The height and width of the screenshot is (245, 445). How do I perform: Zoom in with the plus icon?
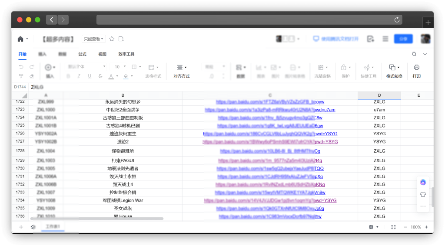click(x=426, y=227)
